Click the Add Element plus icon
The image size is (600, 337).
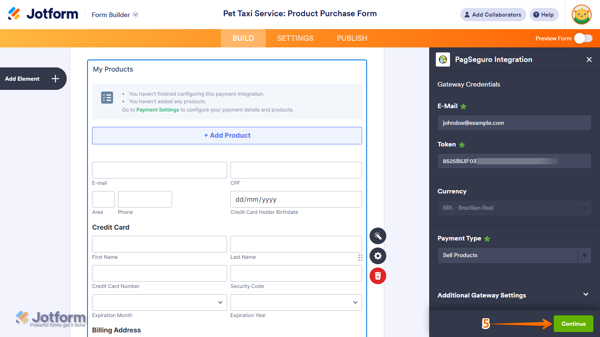[55, 79]
